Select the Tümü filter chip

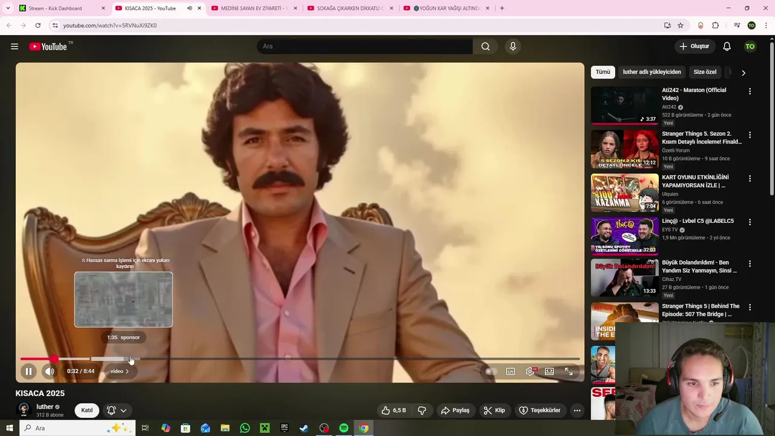(x=603, y=72)
